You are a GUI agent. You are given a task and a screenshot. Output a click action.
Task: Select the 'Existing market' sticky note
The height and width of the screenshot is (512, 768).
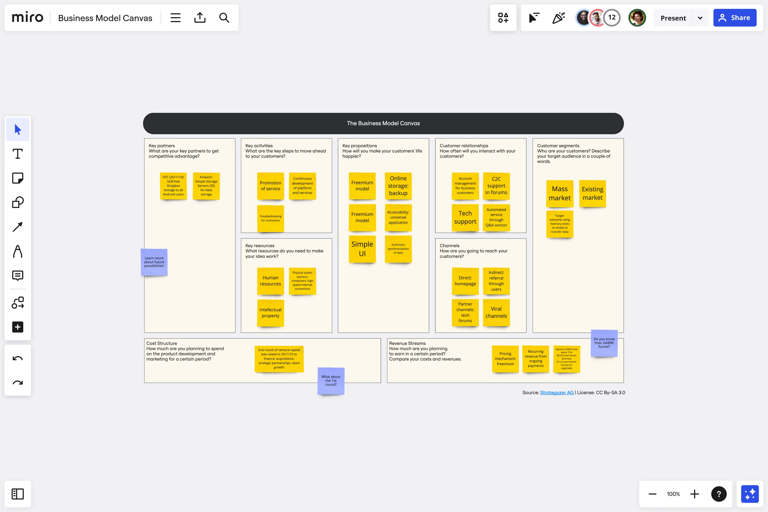[592, 194]
